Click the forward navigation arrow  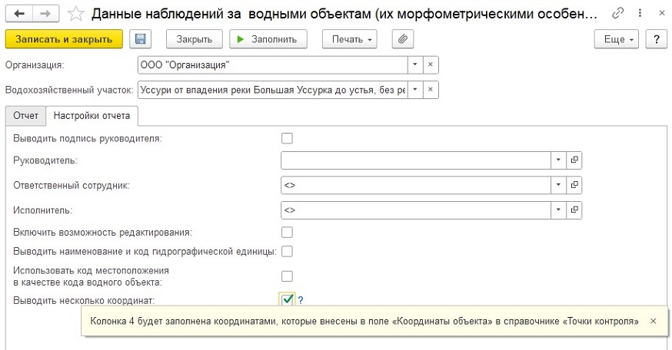tap(45, 14)
